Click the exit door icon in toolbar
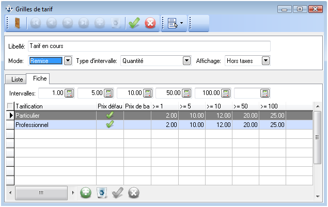This screenshot has width=328, height=207. click(18, 24)
